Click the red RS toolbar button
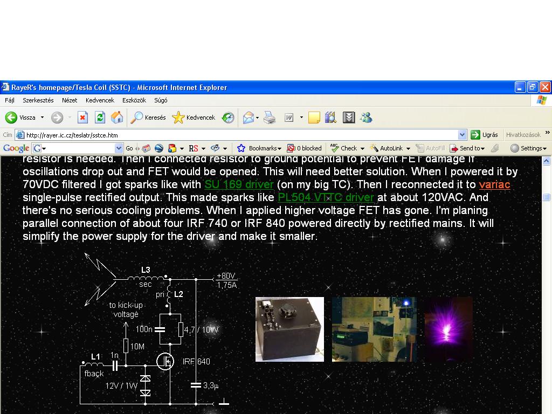Image resolution: width=552 pixels, height=414 pixels. point(194,148)
